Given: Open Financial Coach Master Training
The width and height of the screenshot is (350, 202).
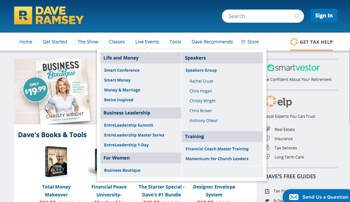Looking at the screenshot, I should (217, 149).
